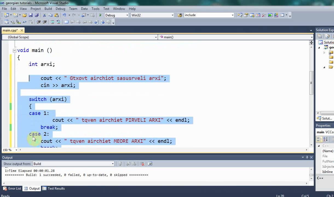Open the Tools menu
The width and height of the screenshot is (334, 197).
point(96,9)
